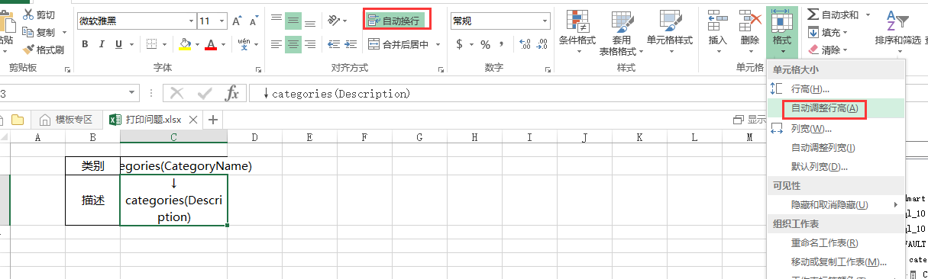928x279 pixels.
Task: Open Cell Styles (单元格样式)
Action: (x=670, y=32)
